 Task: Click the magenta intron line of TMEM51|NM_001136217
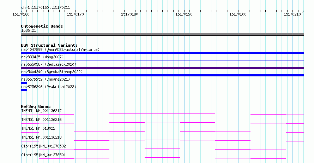click(162, 114)
